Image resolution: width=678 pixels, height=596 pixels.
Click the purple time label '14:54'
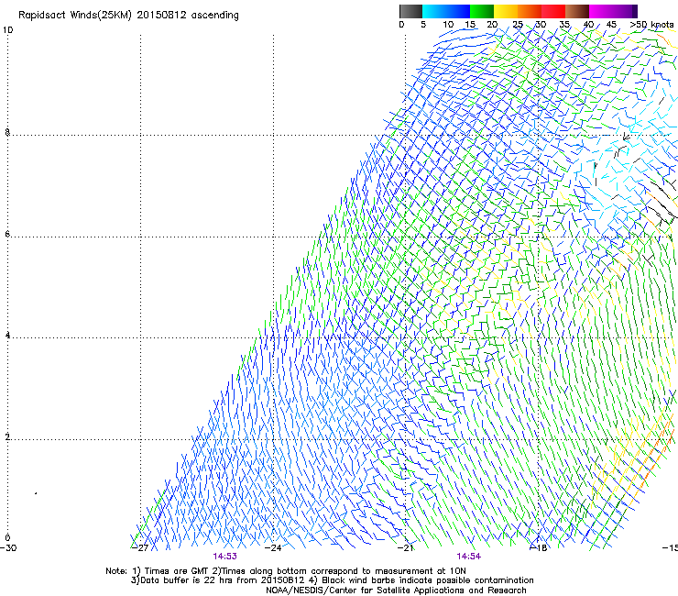(x=469, y=557)
